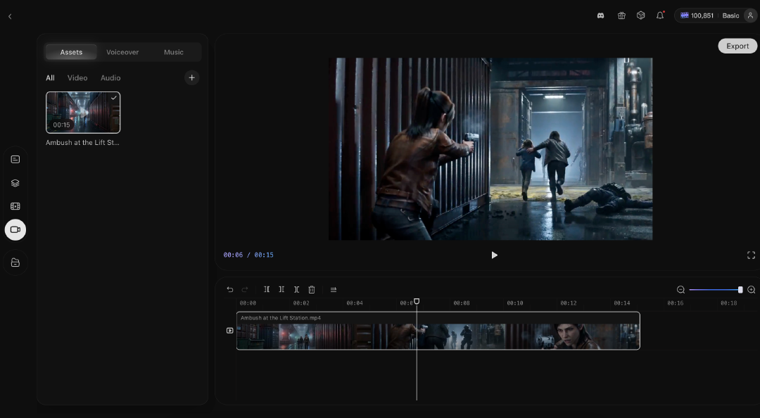Filter assets by Audio
760x418 pixels.
point(110,78)
